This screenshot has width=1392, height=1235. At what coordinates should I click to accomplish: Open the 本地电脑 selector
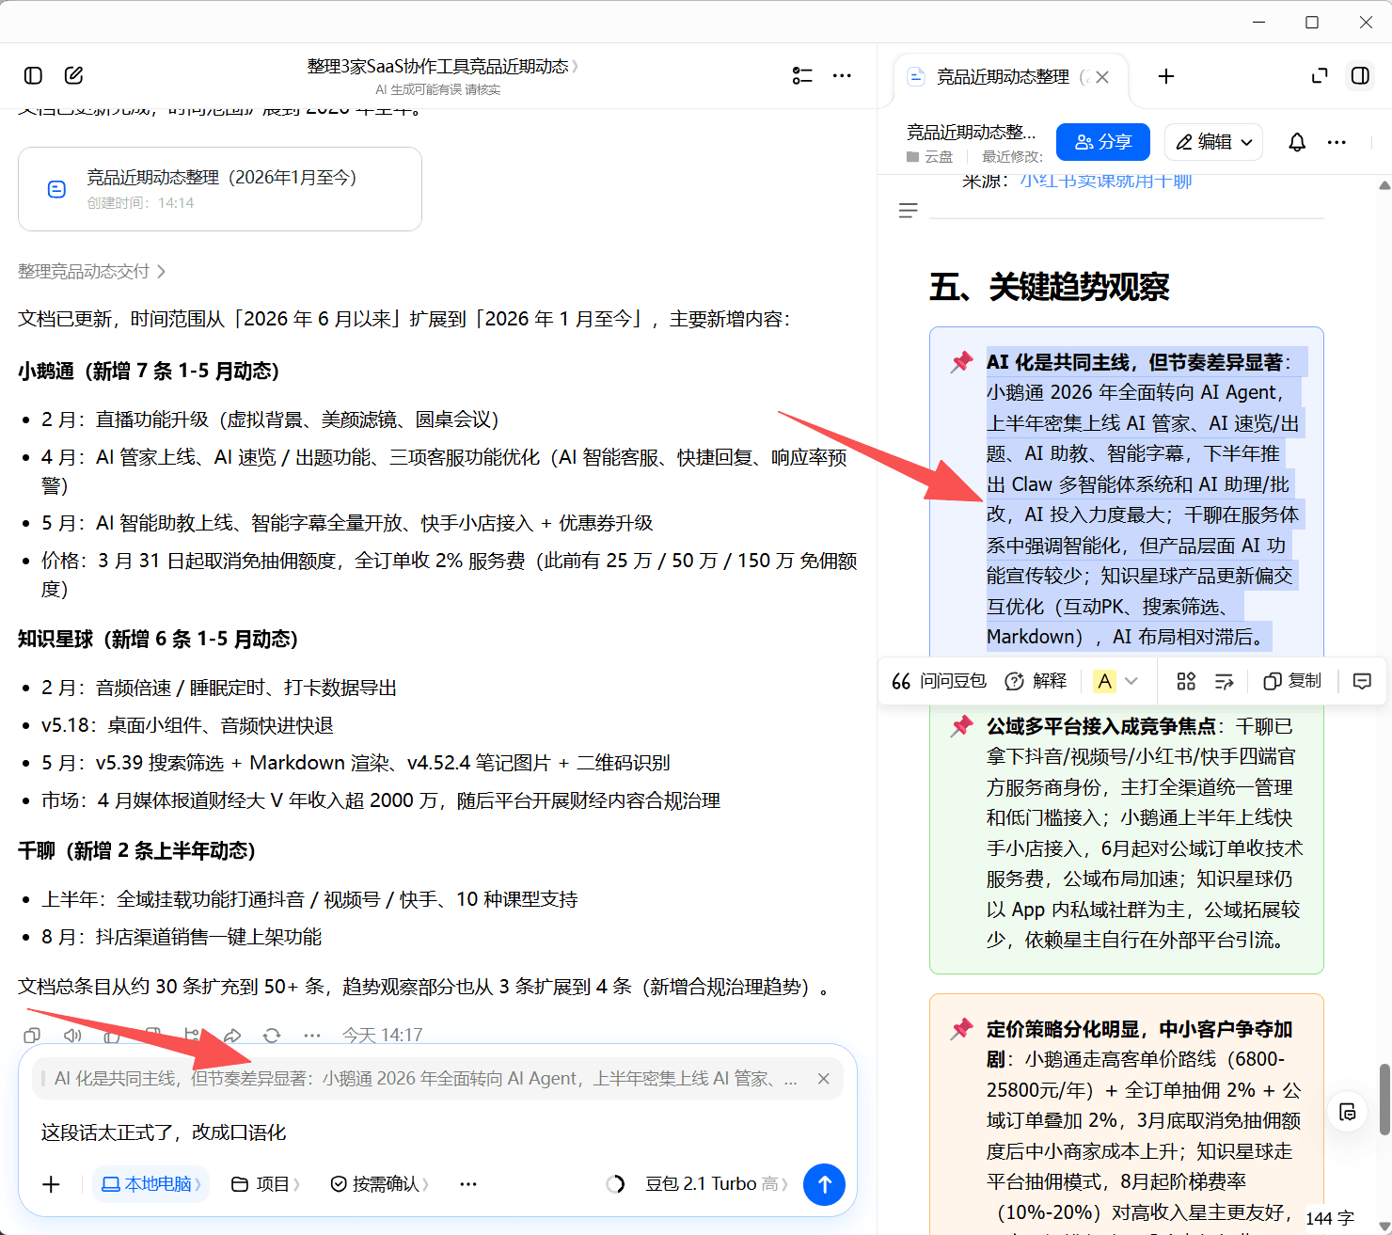150,1184
